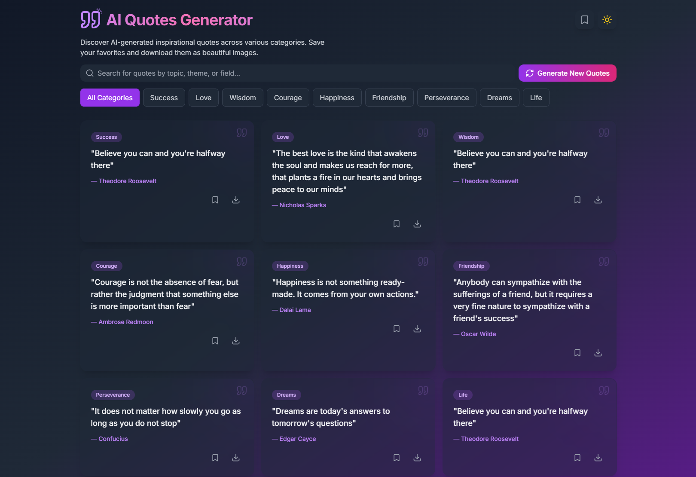696x477 pixels.
Task: Download the Dalai Lama Happiness quote image
Action: click(x=417, y=329)
